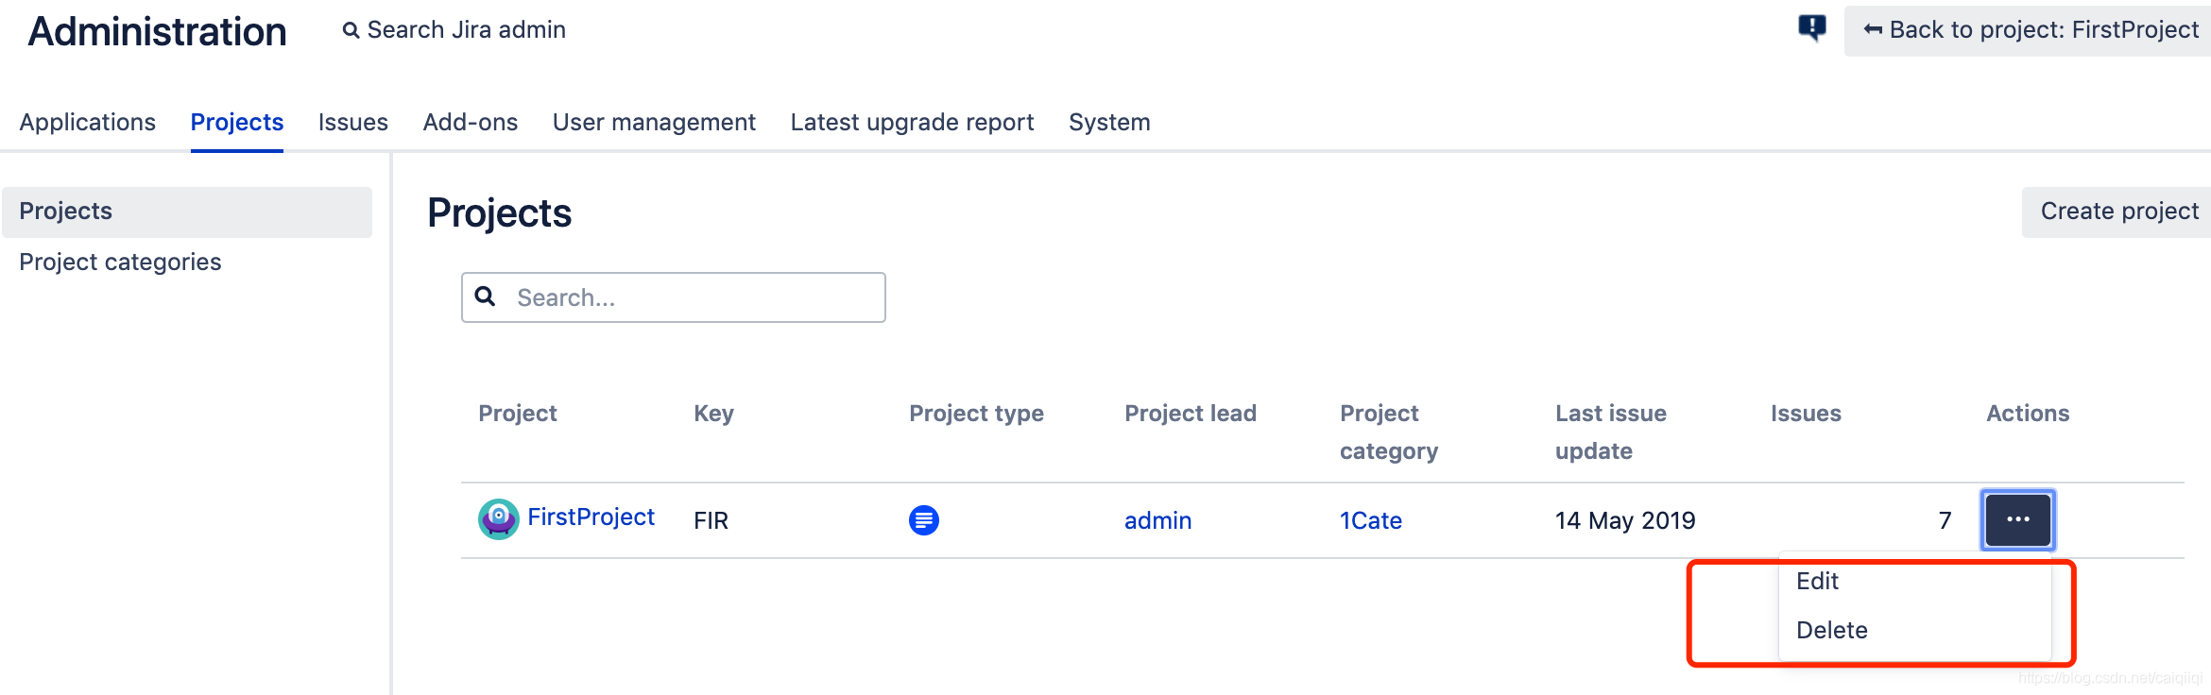Open the admin project lead link
Image resolution: width=2211 pixels, height=695 pixels.
tap(1157, 520)
